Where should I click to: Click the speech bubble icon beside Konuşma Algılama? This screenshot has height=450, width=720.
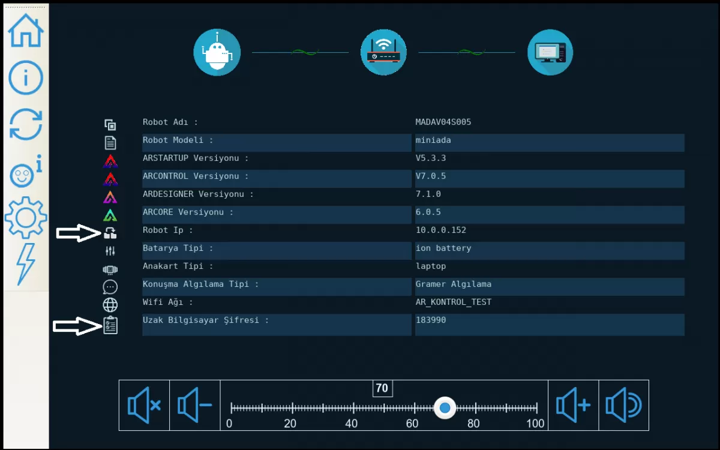(x=110, y=287)
